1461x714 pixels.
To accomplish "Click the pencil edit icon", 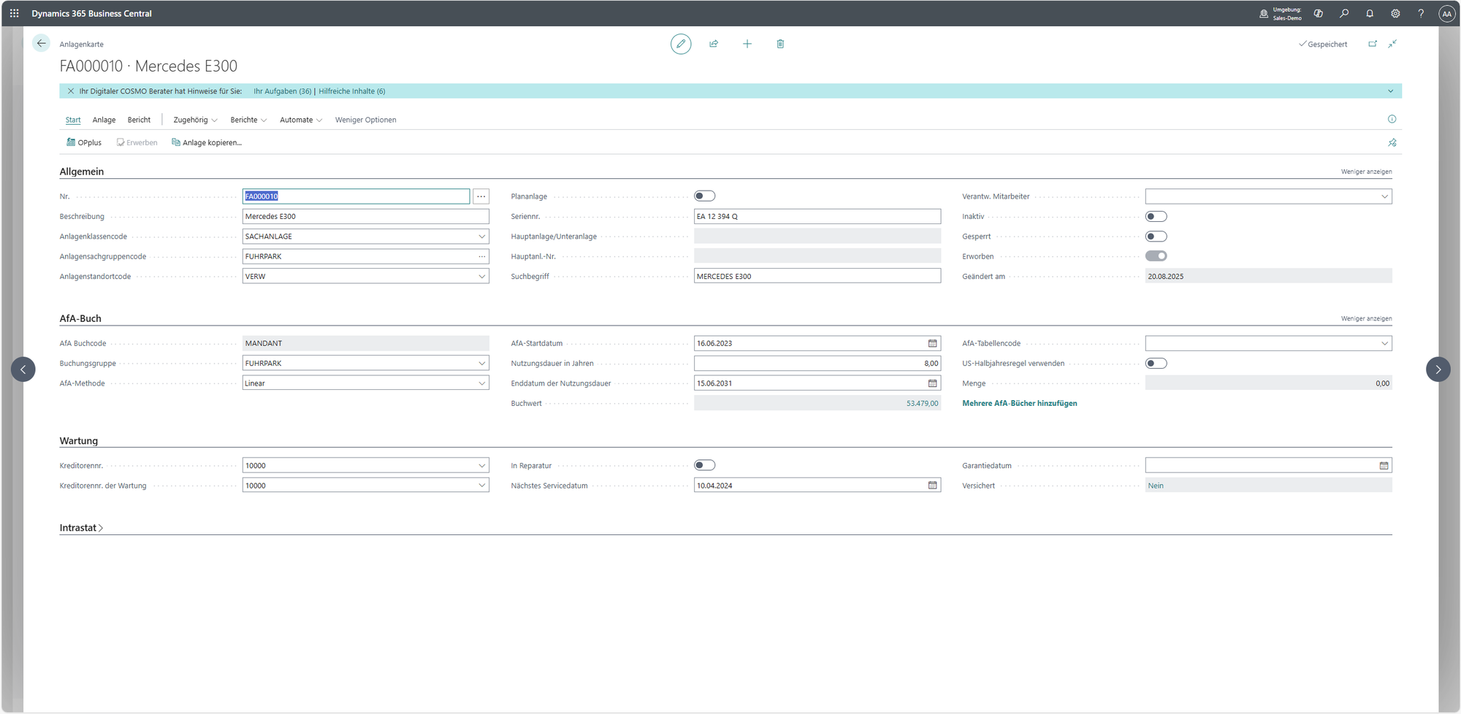I will [x=680, y=44].
